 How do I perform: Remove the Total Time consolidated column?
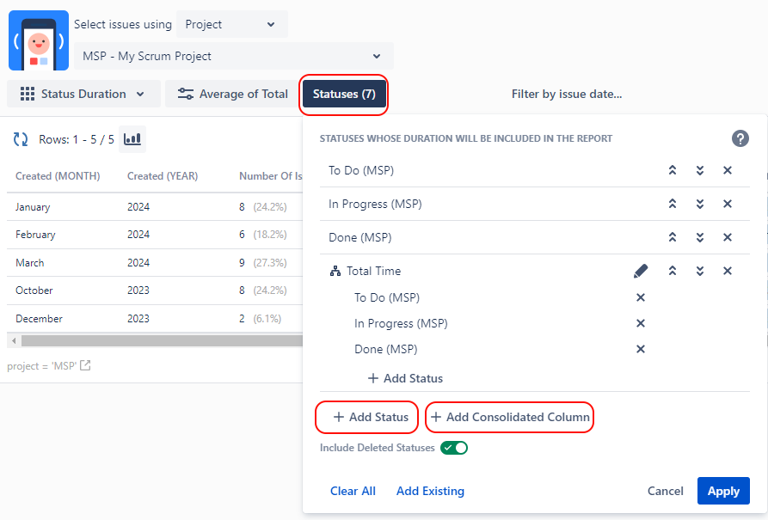[x=728, y=271]
